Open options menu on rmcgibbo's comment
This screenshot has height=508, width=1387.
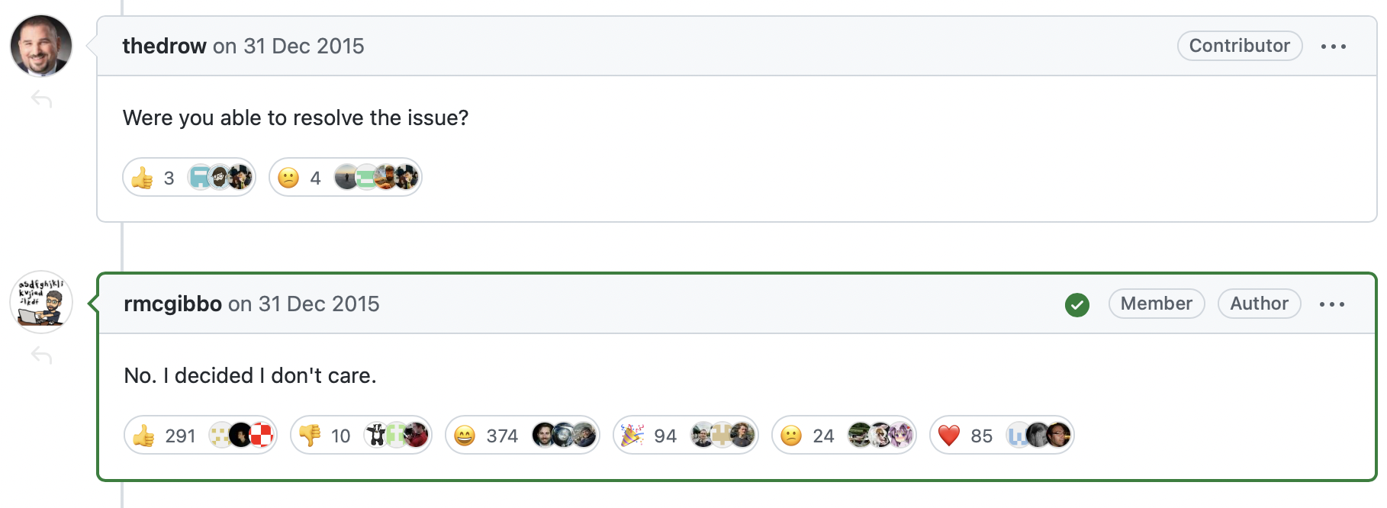(1331, 304)
